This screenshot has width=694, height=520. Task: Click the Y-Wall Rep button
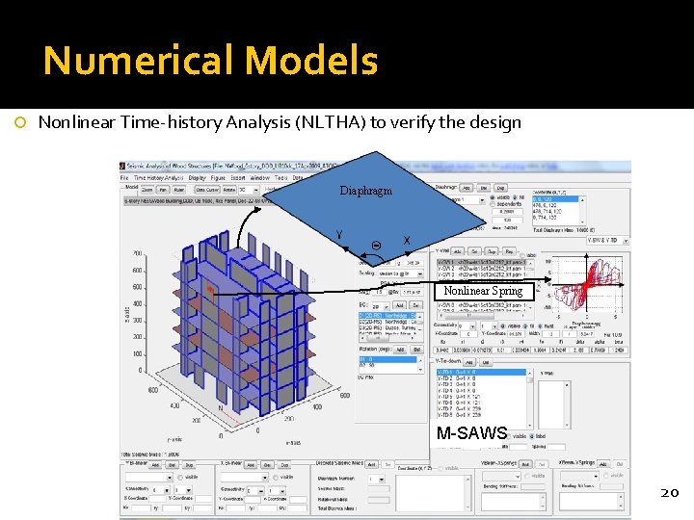coord(509,251)
